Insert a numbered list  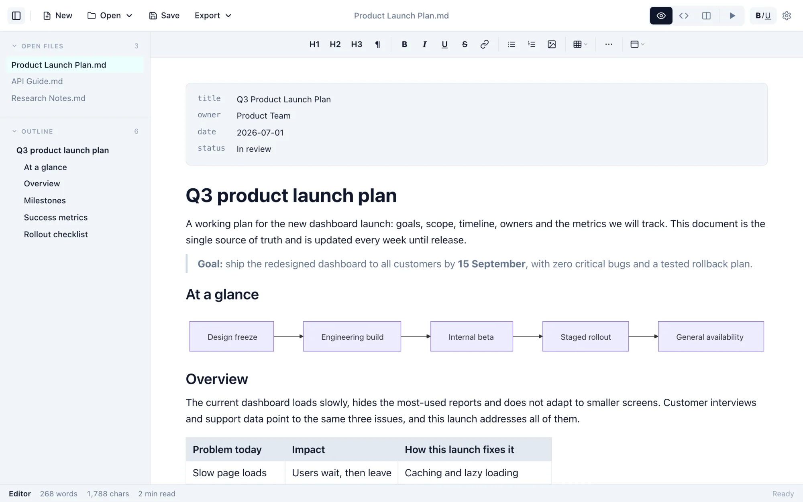pyautogui.click(x=532, y=44)
